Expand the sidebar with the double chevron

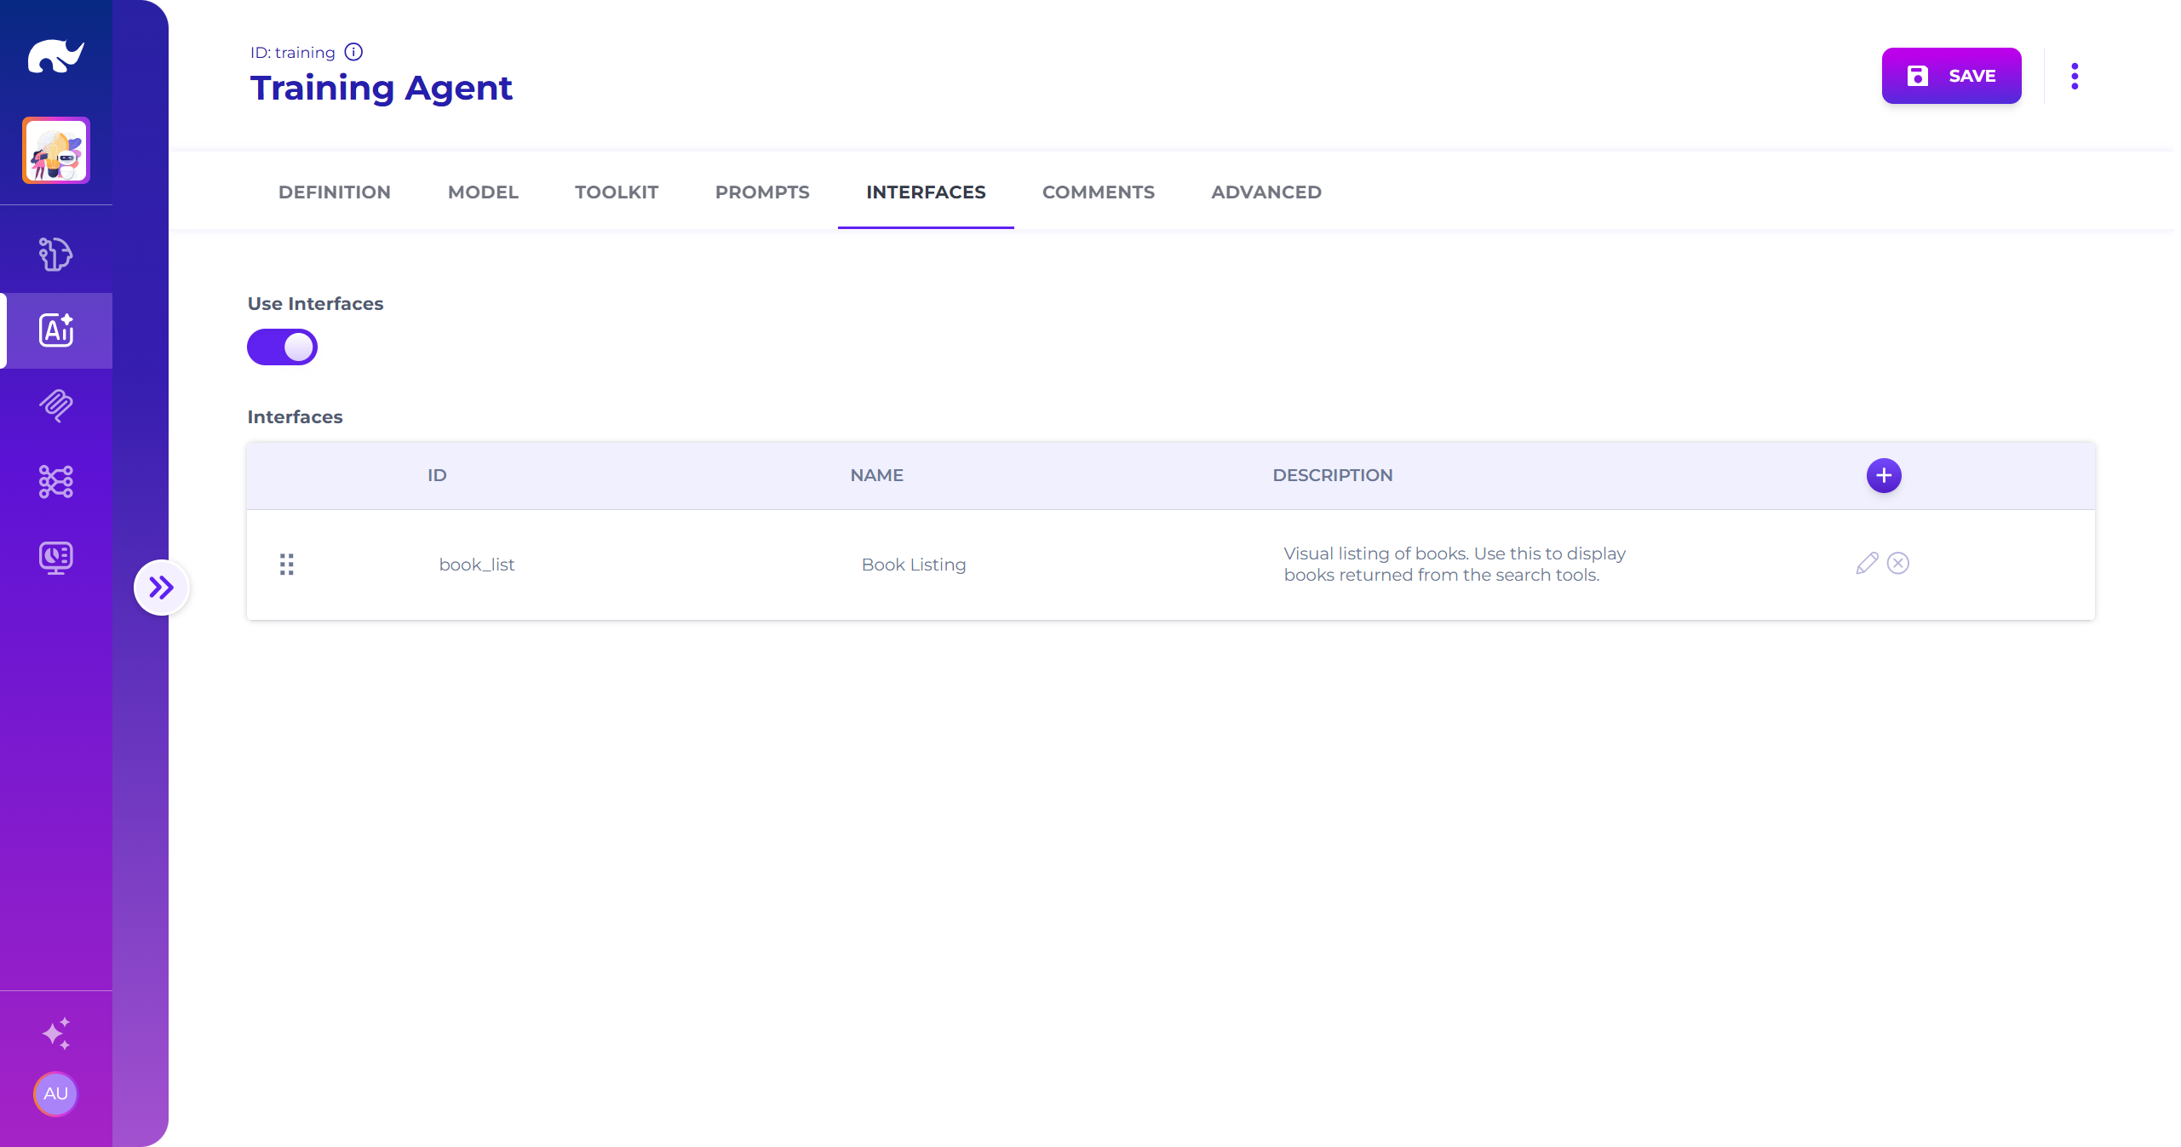tap(161, 587)
